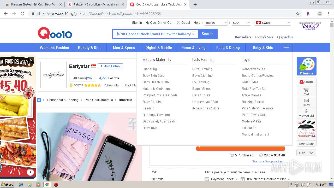Image resolution: width=334 pixels, height=188 pixels.
Task: Open the Digital & Mobile menu
Action: click(x=159, y=48)
